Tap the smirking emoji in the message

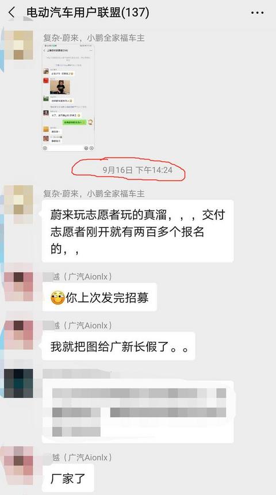coord(57,298)
